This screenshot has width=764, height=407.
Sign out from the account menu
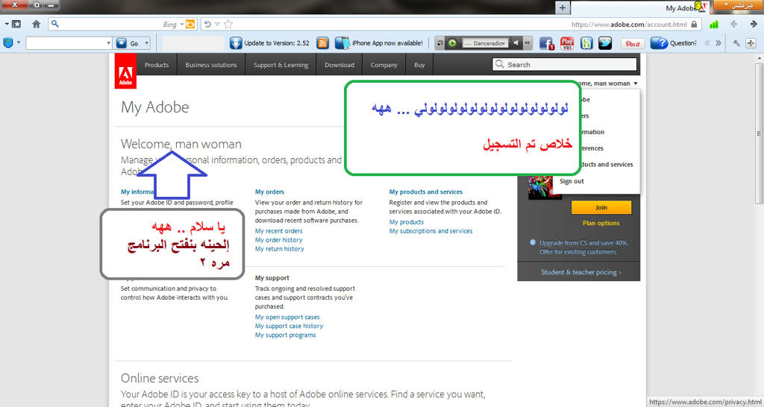572,181
